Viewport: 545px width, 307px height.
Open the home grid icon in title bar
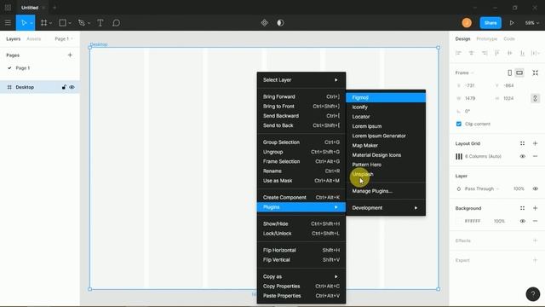(8, 8)
